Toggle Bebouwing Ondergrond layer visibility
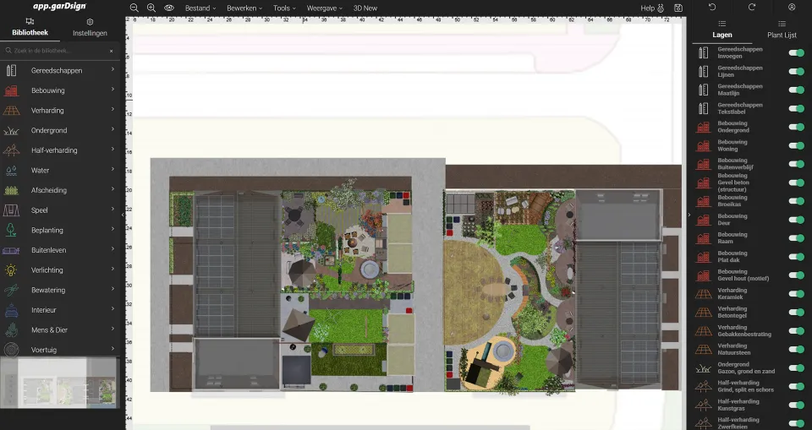The image size is (812, 430). (796, 128)
